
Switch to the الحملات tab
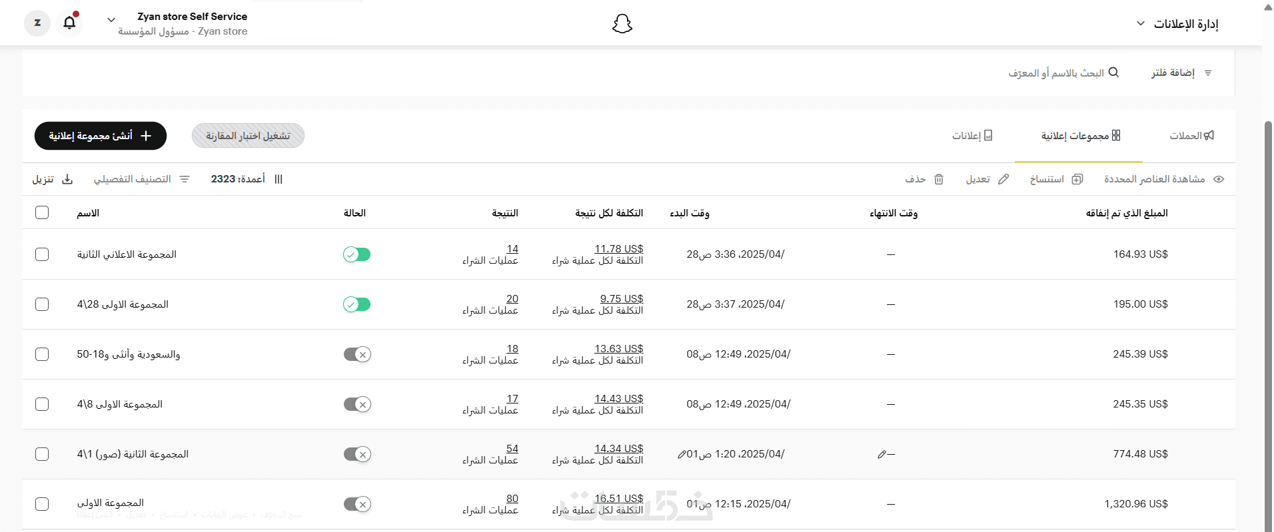(1191, 136)
